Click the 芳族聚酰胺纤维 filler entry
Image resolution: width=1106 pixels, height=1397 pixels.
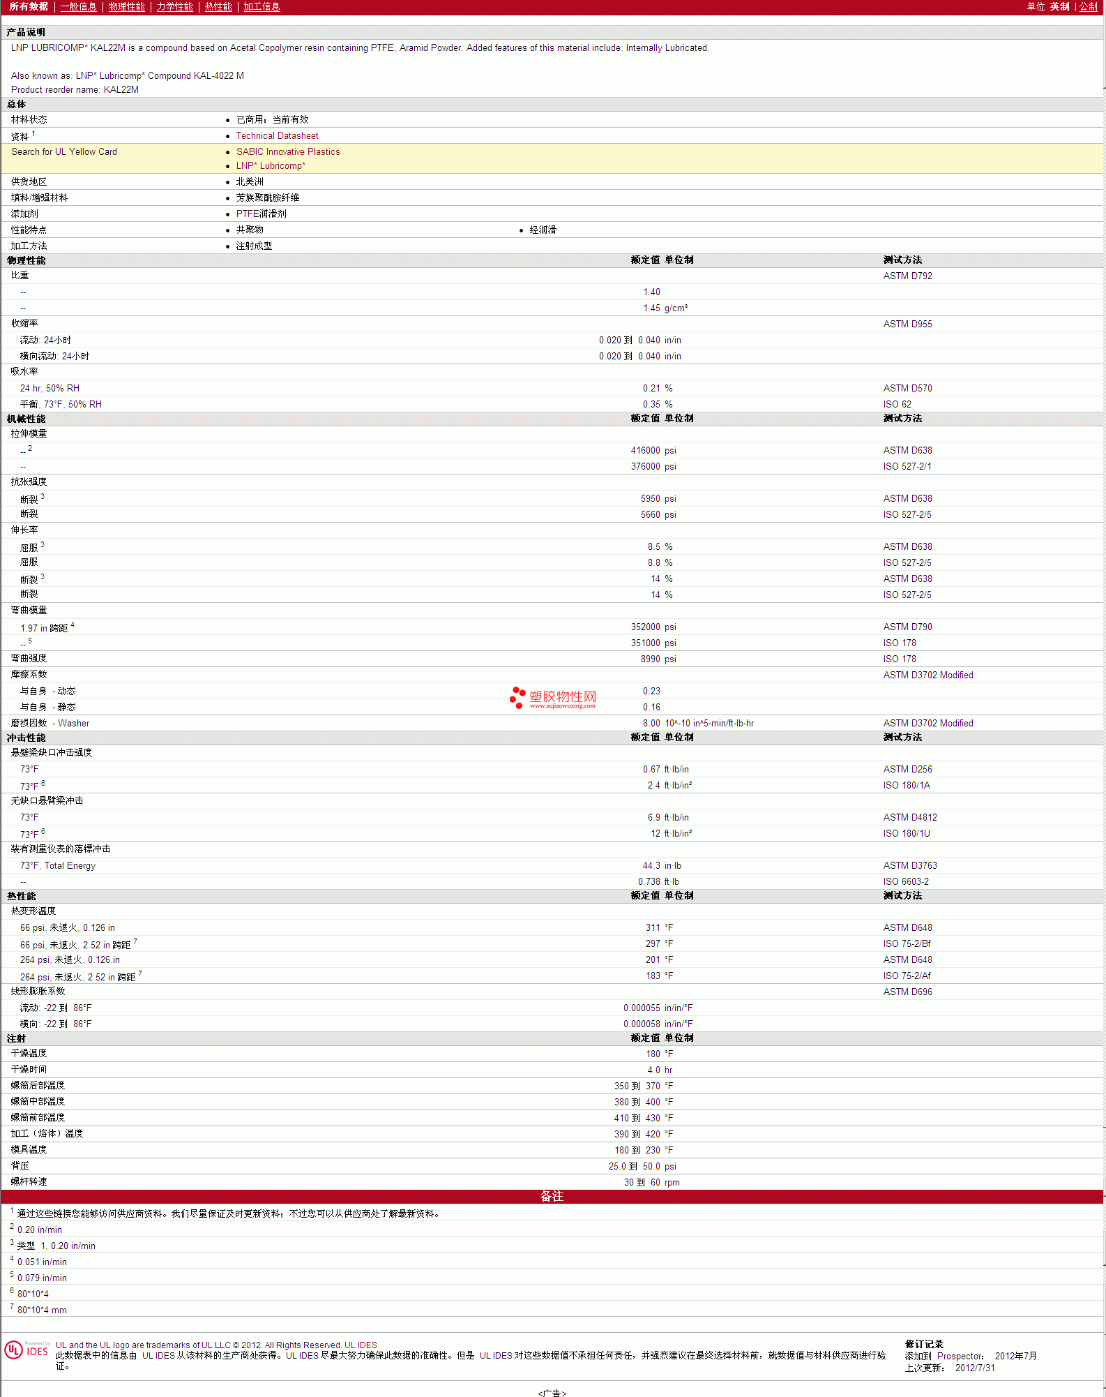click(268, 198)
